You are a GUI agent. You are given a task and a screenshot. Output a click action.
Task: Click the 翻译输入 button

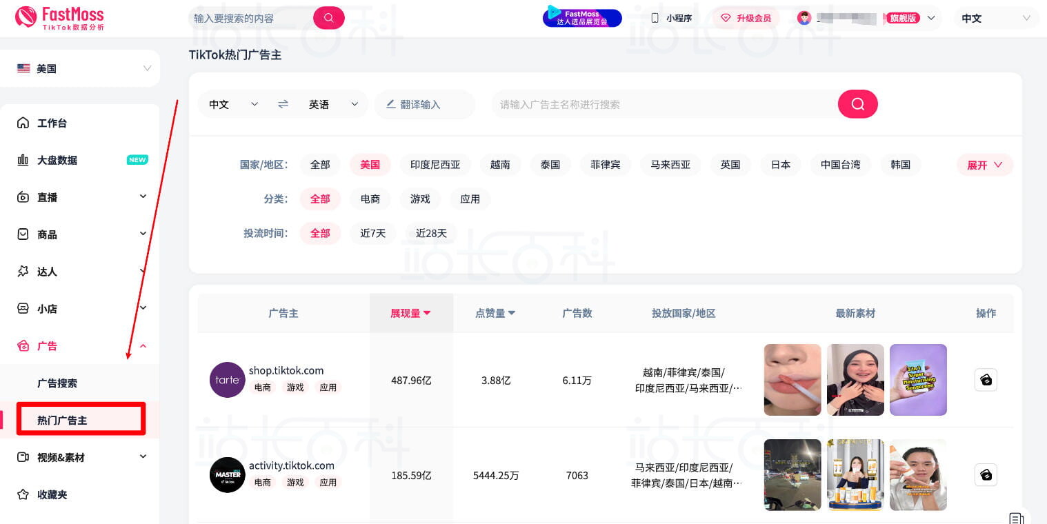click(x=425, y=104)
